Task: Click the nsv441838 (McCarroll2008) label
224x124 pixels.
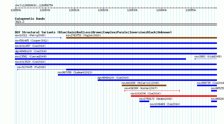Action: pyautogui.click(x=140, y=83)
